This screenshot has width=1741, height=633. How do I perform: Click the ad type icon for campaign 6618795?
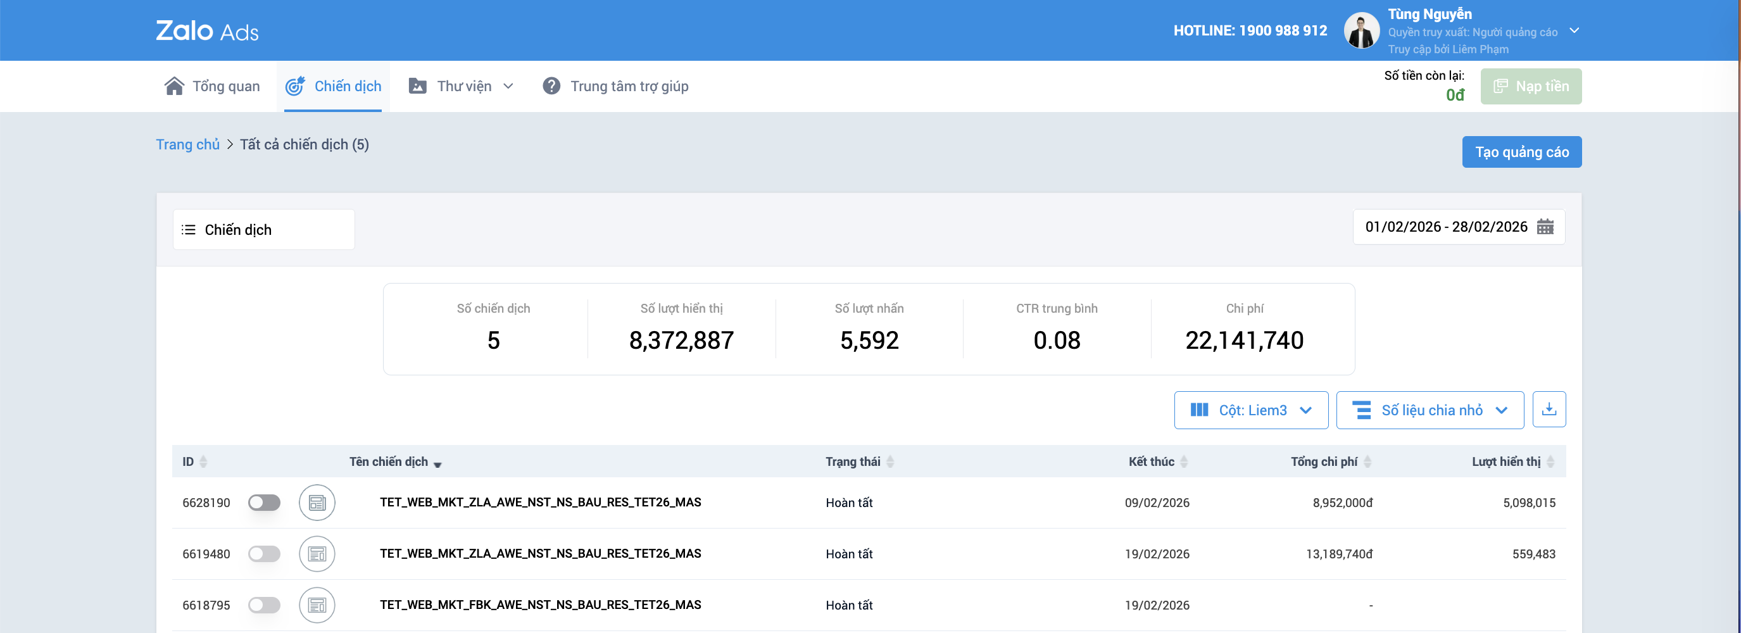(x=317, y=605)
